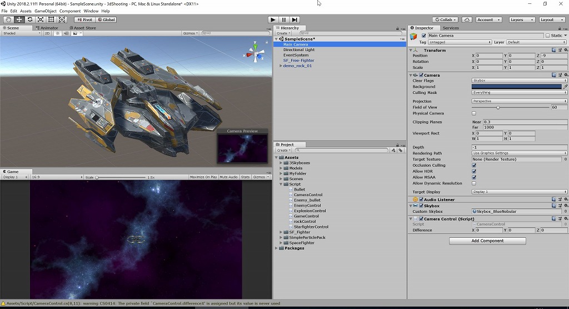The width and height of the screenshot is (569, 309).
Task: Click Project search by label icon
Action: [401, 150]
